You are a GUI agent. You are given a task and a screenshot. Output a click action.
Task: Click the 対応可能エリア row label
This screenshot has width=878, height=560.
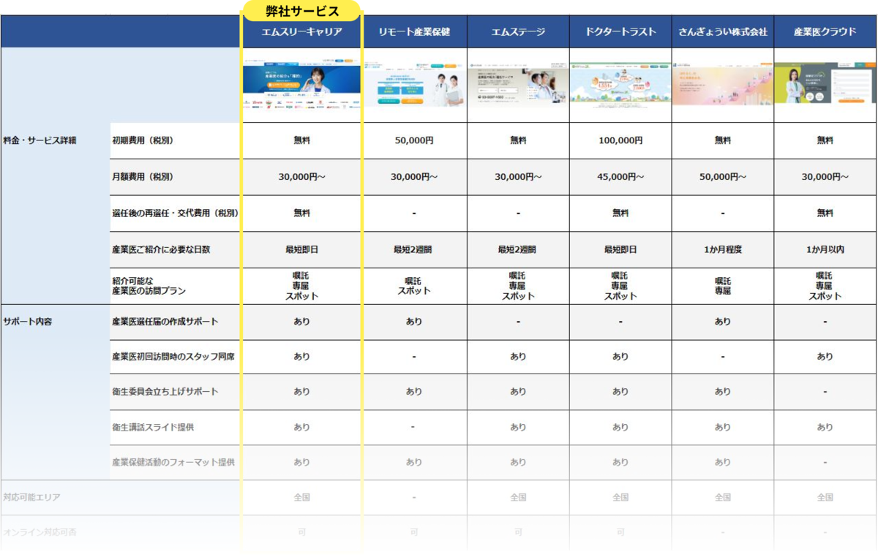click(31, 497)
